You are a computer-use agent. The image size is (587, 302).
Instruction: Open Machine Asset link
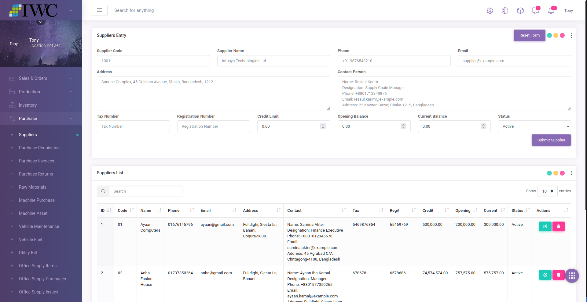[33, 213]
